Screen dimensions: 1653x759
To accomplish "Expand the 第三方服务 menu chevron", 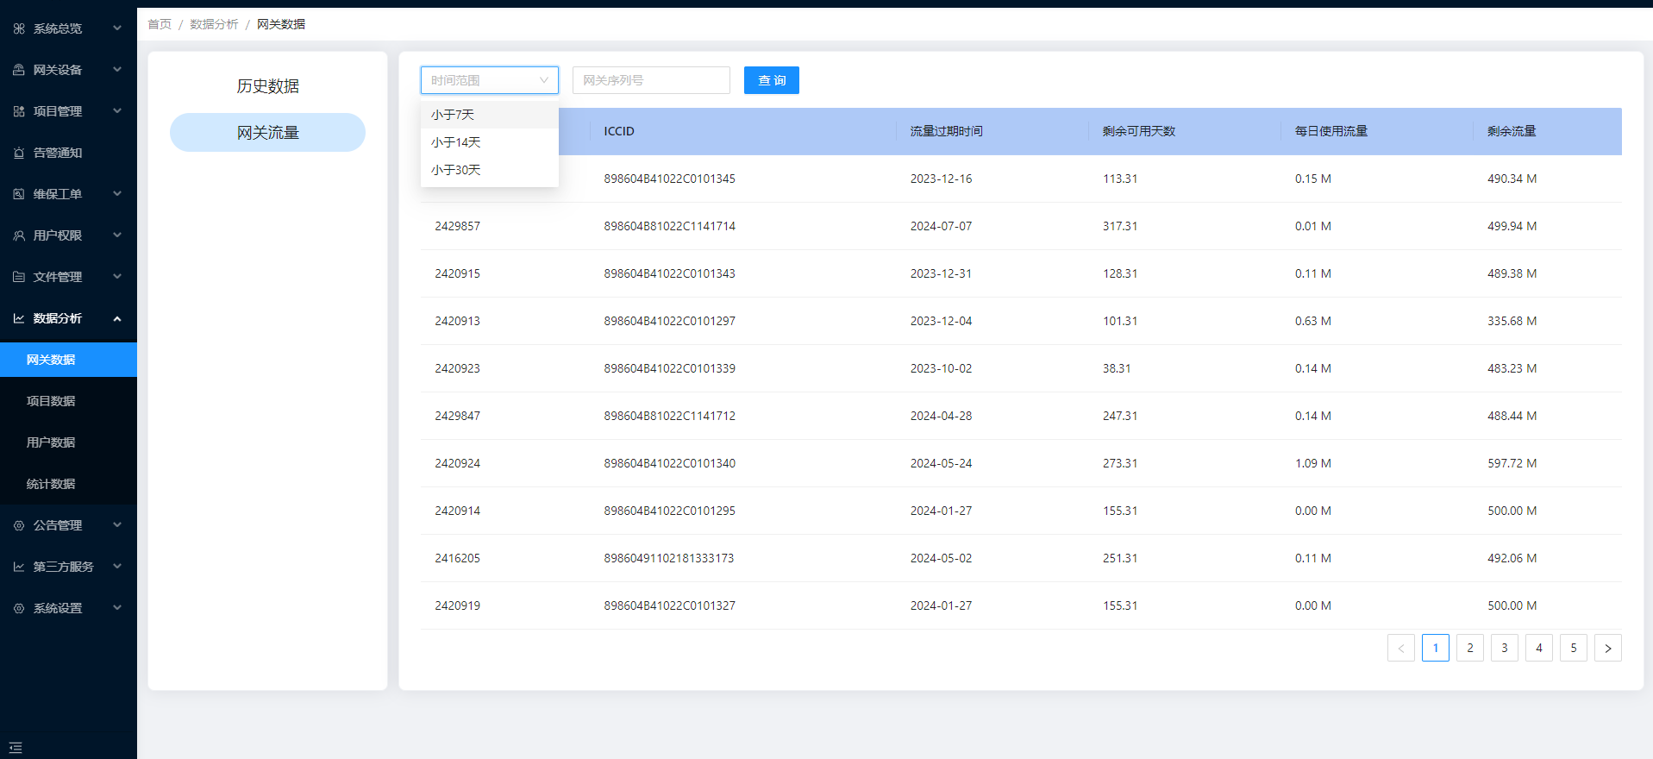I will pyautogui.click(x=117, y=567).
